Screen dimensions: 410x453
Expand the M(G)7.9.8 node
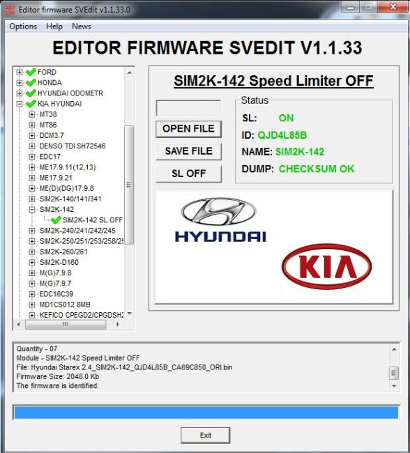coord(32,273)
